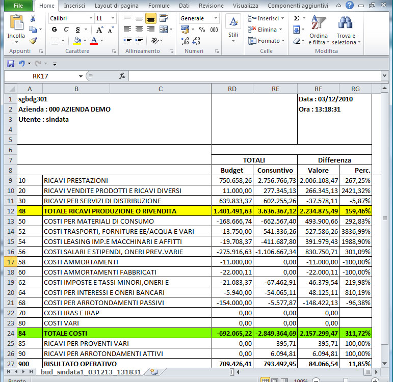Align text left
The width and height of the screenshot is (393, 382).
pos(127,30)
